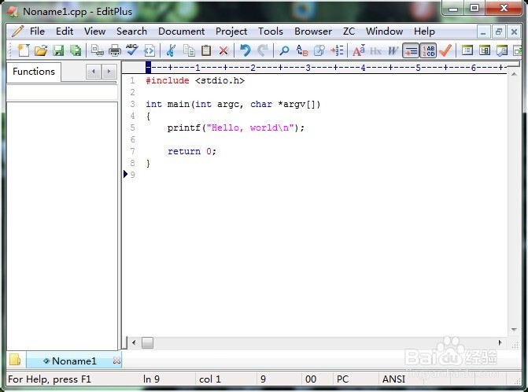Click the left arrow beside Functions tab
Image resolution: width=528 pixels, height=392 pixels.
(x=94, y=72)
